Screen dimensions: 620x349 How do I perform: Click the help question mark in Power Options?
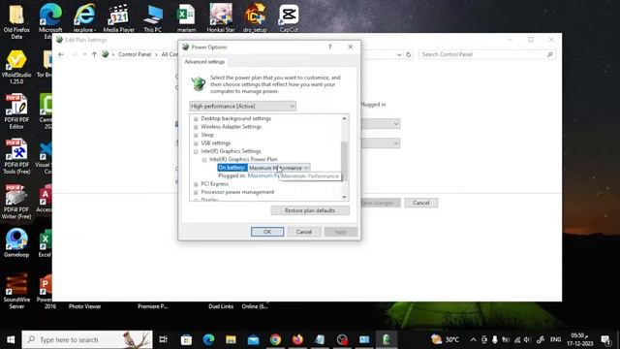[329, 47]
